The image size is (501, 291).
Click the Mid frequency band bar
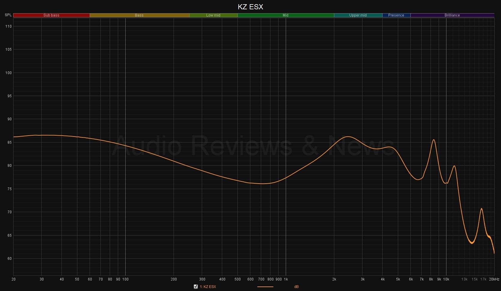pos(285,15)
